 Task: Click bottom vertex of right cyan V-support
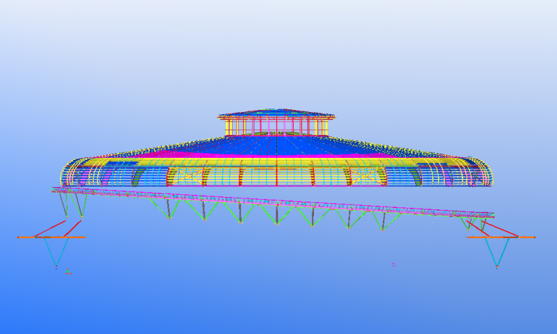[496, 267]
